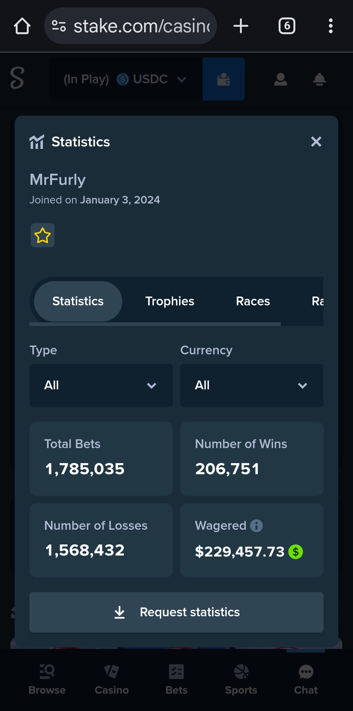Select the Statistics tab
Screen dimensions: 353x711
click(78, 301)
